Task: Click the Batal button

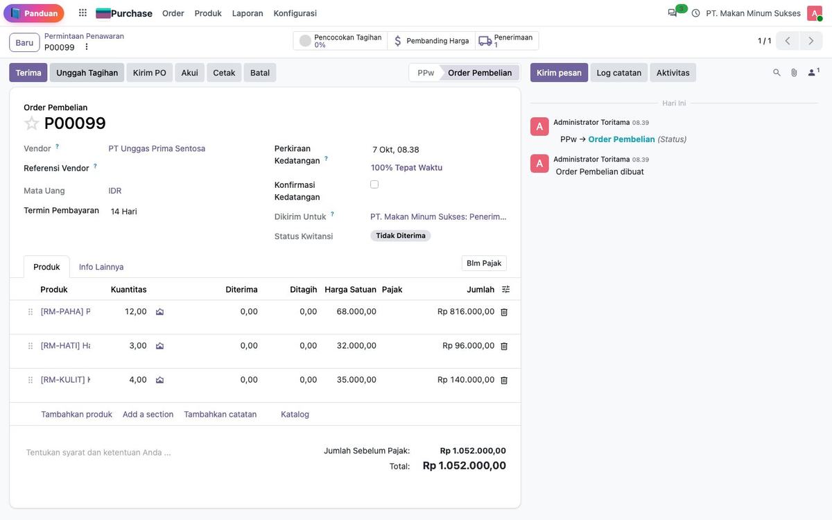Action: [x=260, y=73]
